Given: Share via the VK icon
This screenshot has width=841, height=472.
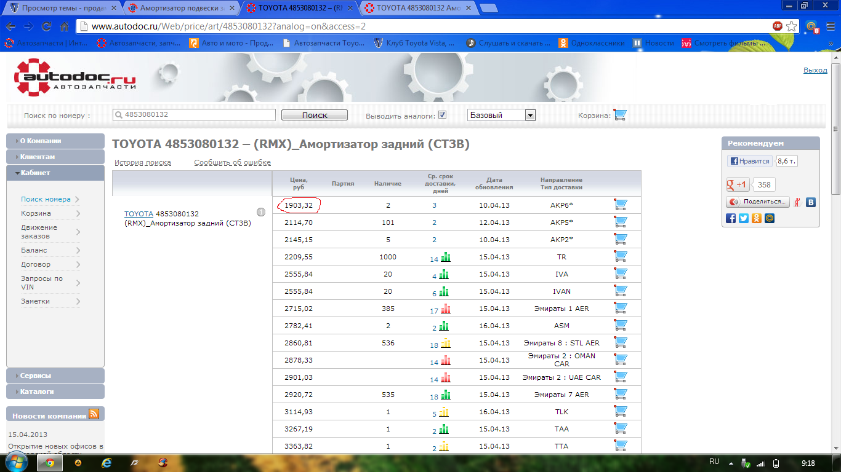Looking at the screenshot, I should click(x=811, y=202).
